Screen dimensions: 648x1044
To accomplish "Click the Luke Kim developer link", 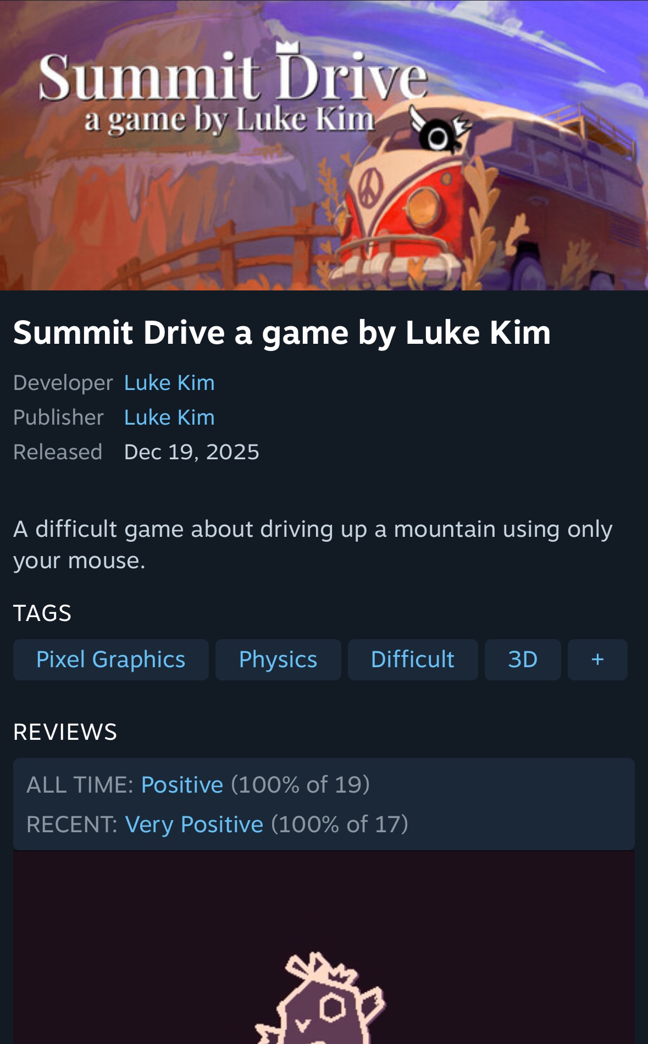I will 169,383.
